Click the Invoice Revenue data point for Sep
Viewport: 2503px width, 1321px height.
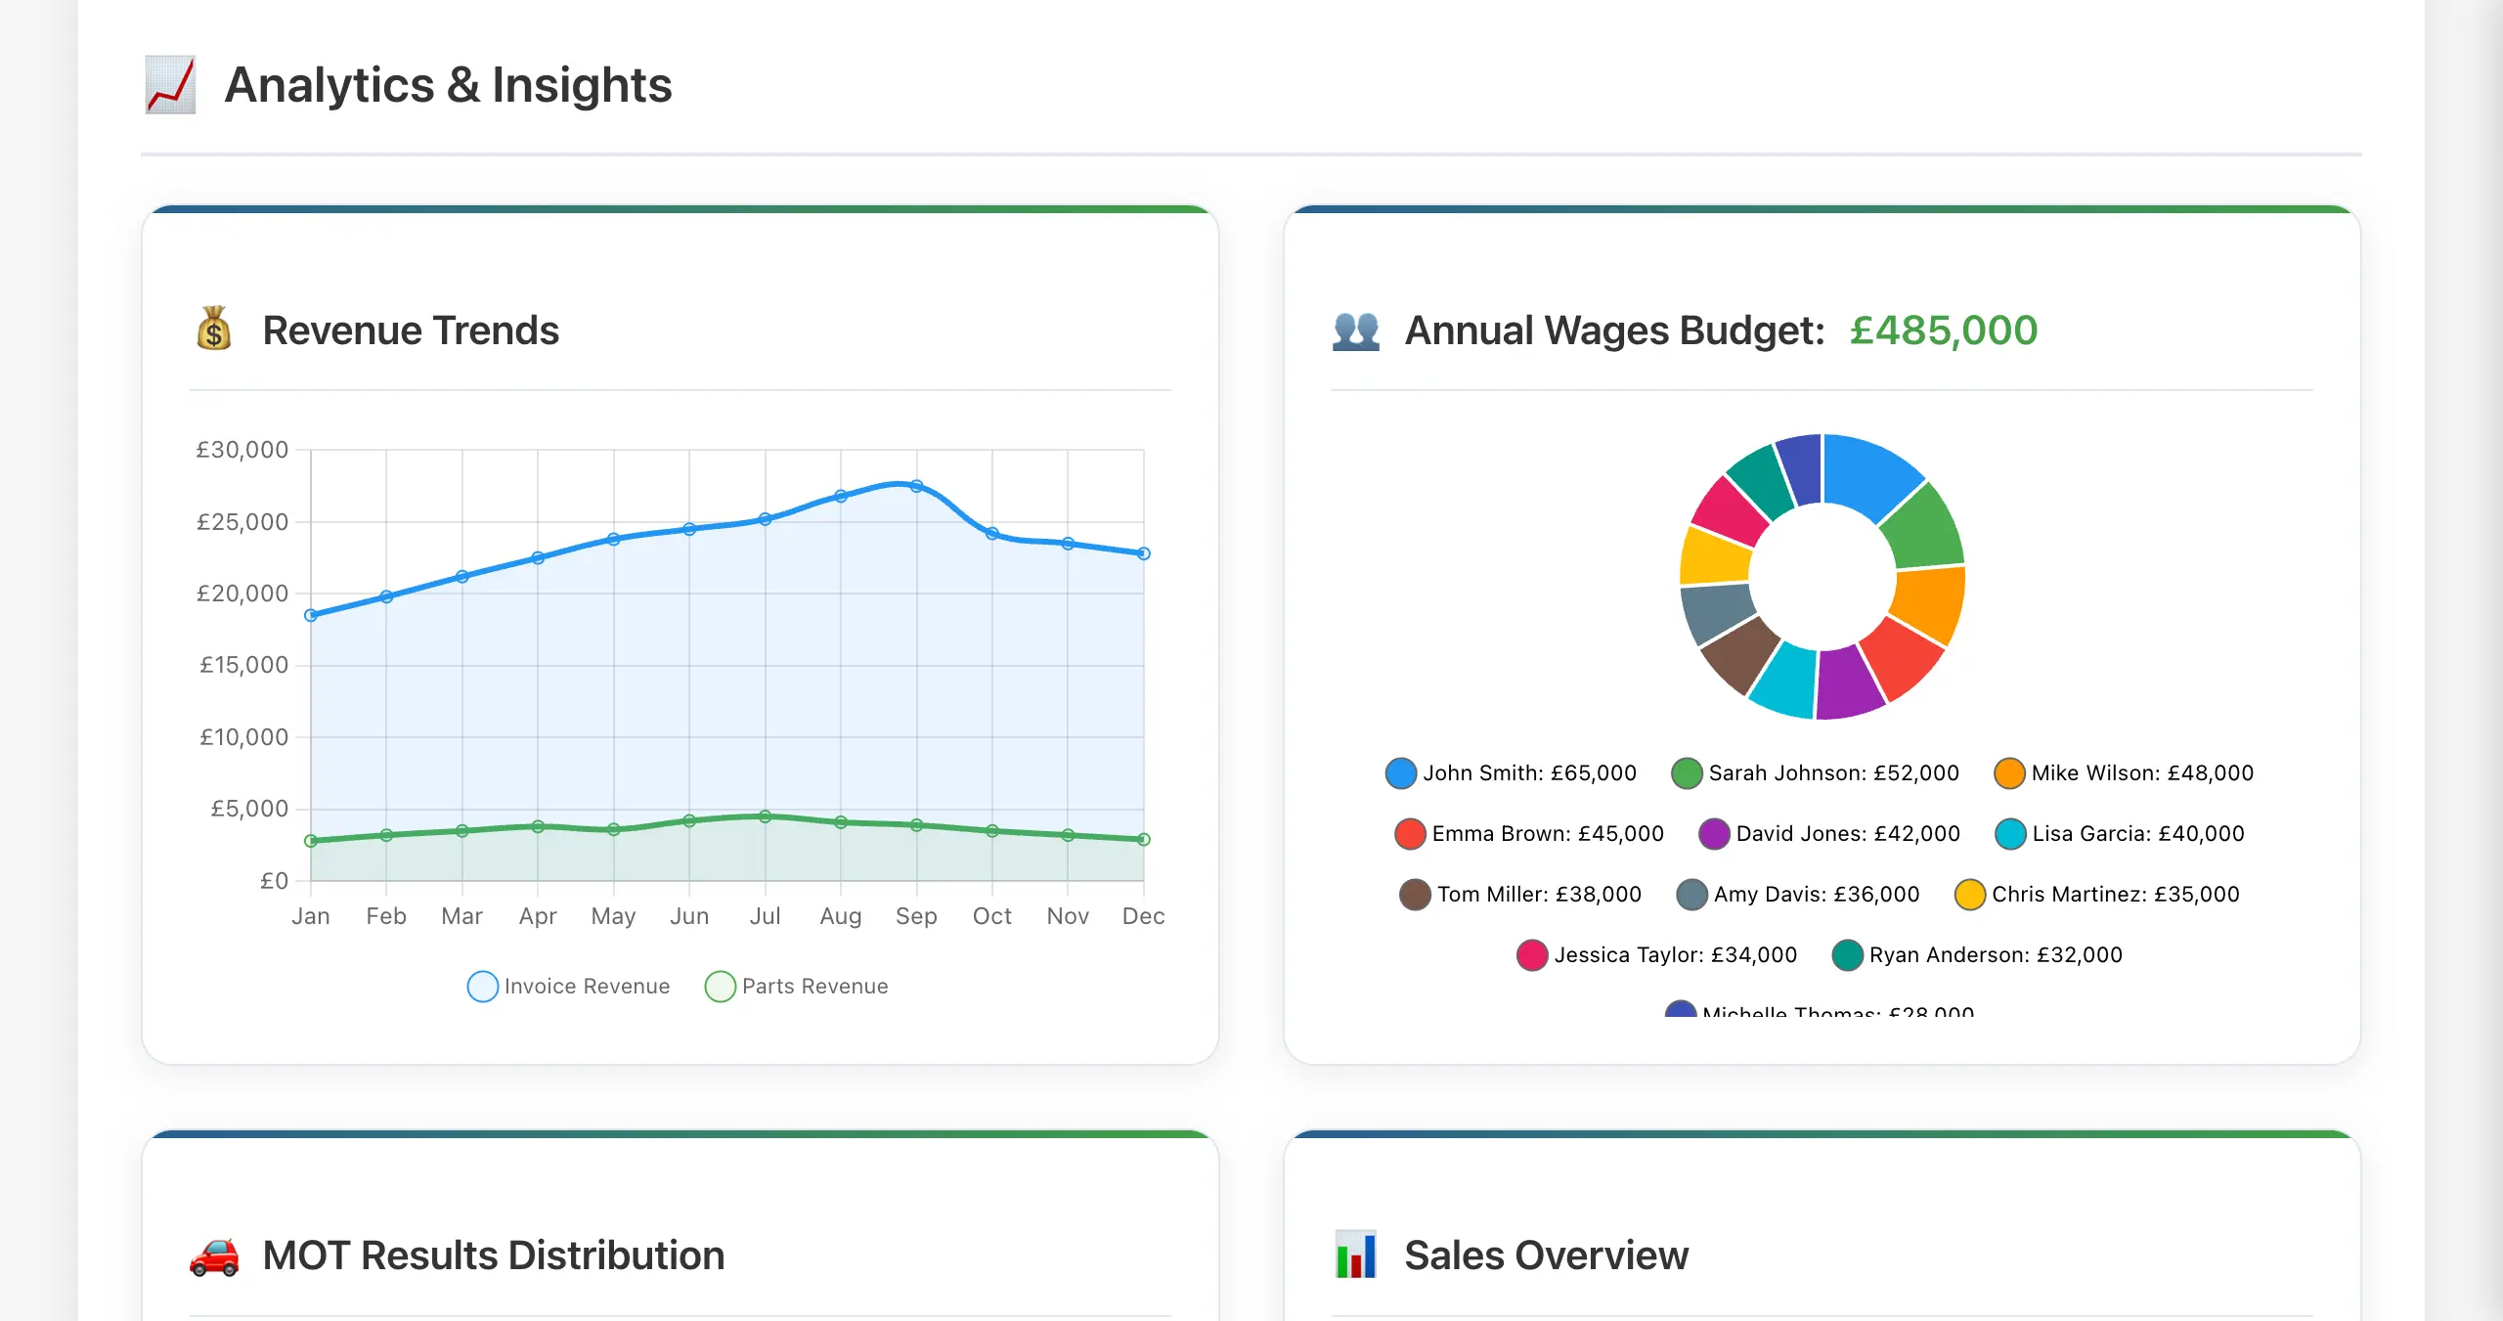916,486
